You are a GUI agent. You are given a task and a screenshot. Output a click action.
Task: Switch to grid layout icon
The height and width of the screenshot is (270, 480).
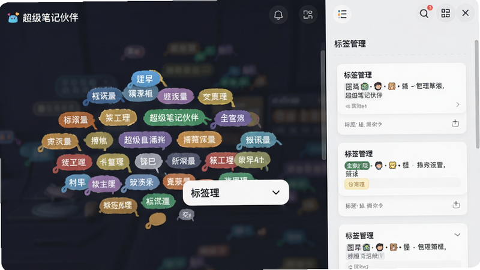pos(445,13)
